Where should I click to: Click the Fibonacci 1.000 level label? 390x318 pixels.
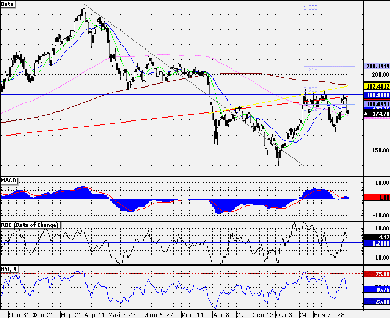pos(311,8)
